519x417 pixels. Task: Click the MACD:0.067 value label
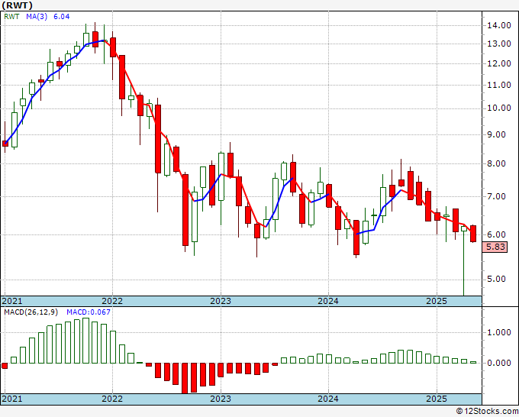point(89,312)
